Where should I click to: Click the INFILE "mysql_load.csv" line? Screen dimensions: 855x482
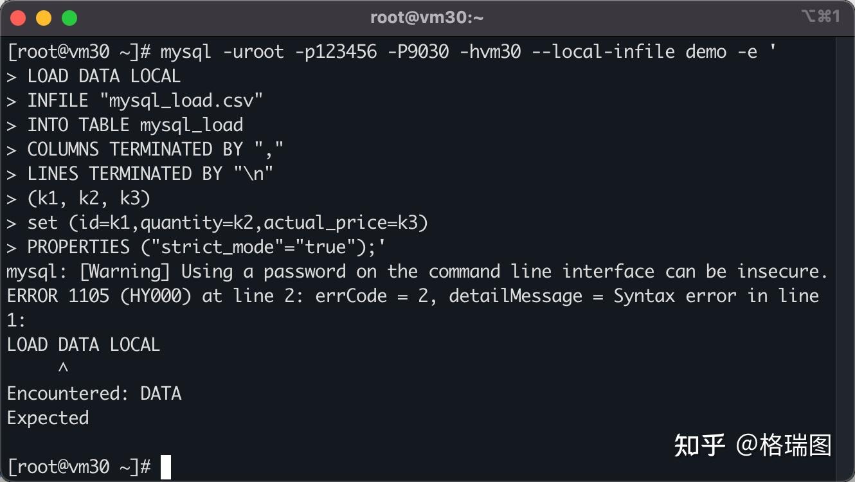click(x=135, y=101)
